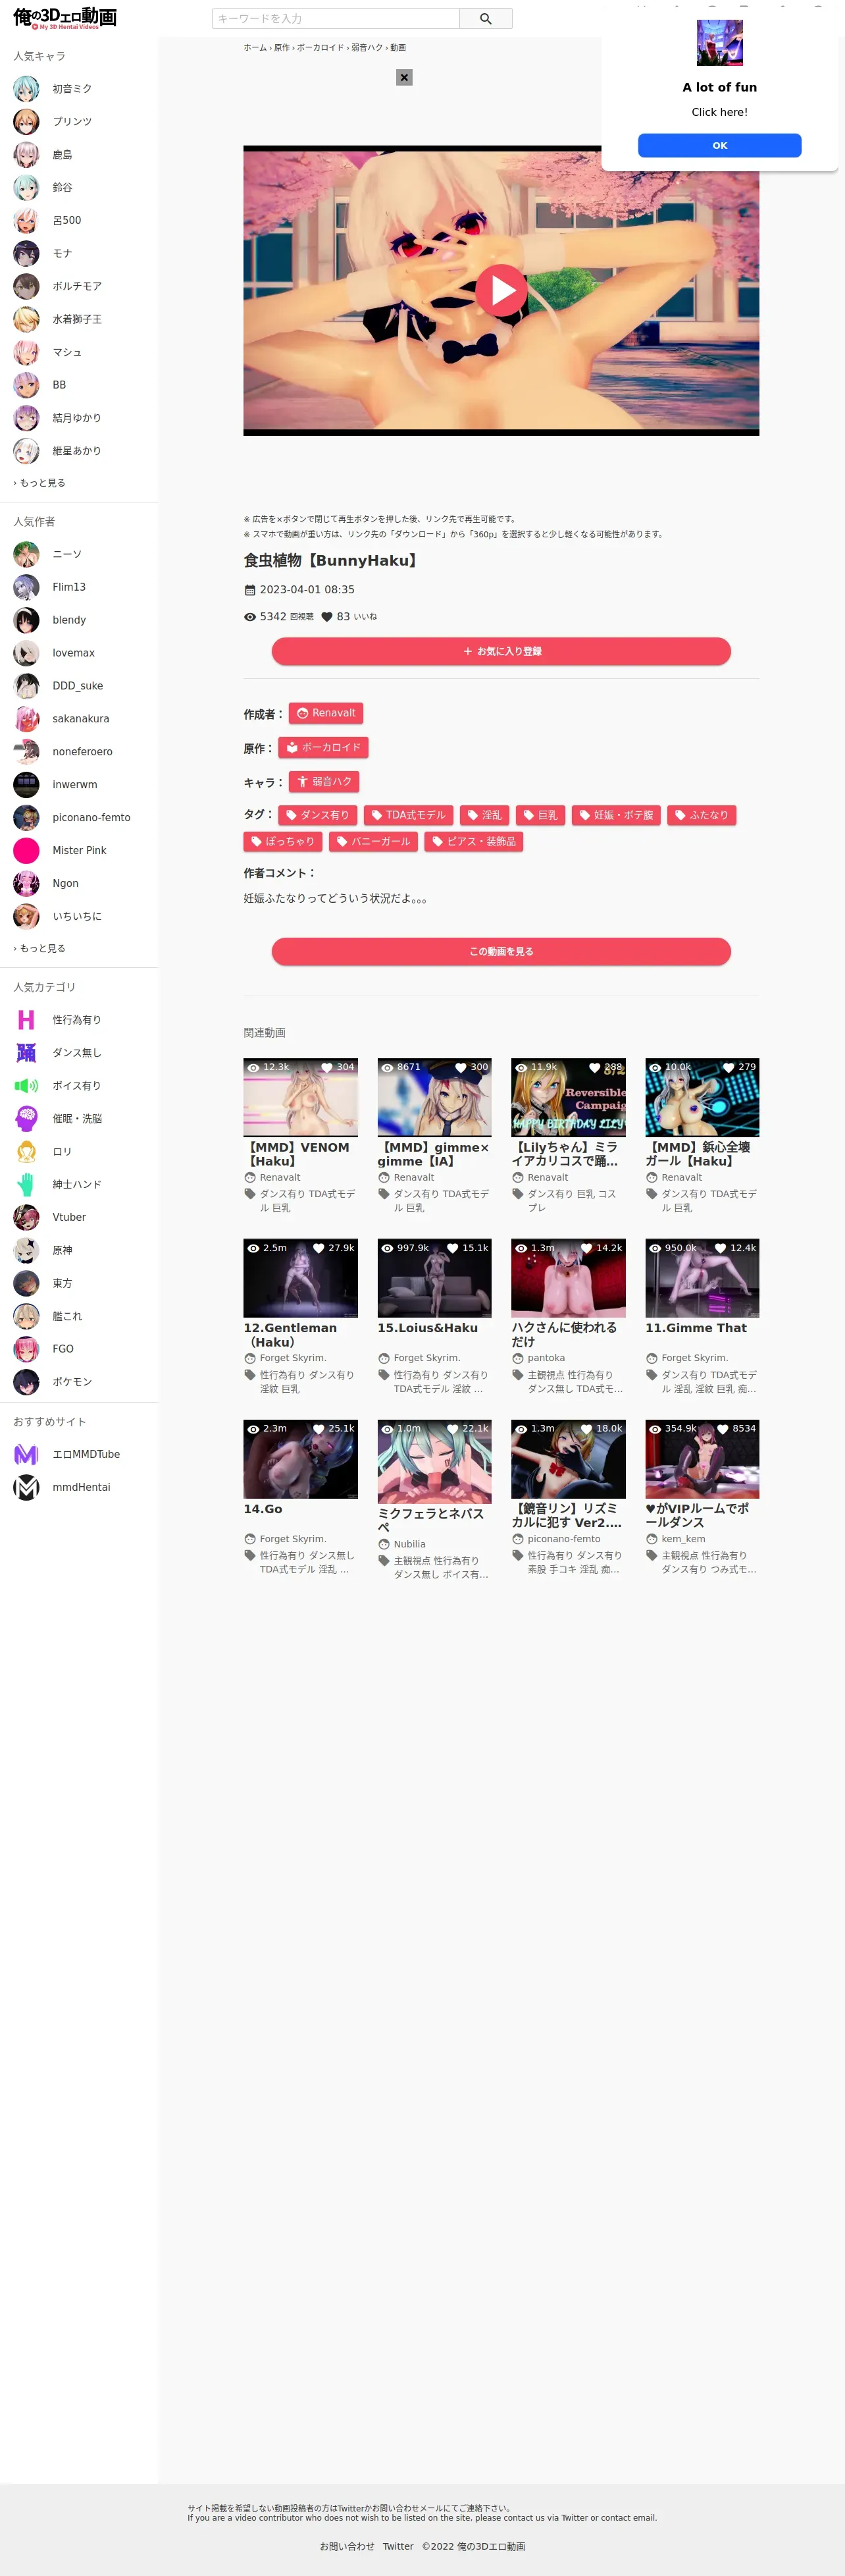Screen dimensions: 845x2576
Task: Click the Renavalt creator tag
Action: [x=326, y=713]
